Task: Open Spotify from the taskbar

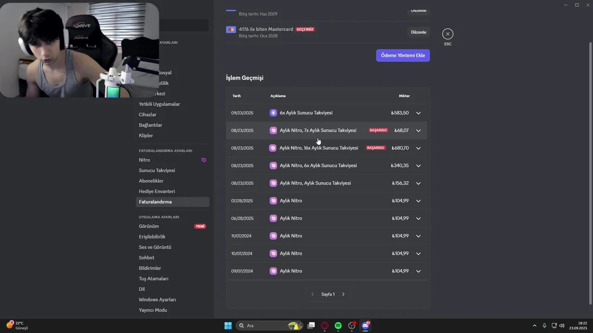Action: (338, 326)
